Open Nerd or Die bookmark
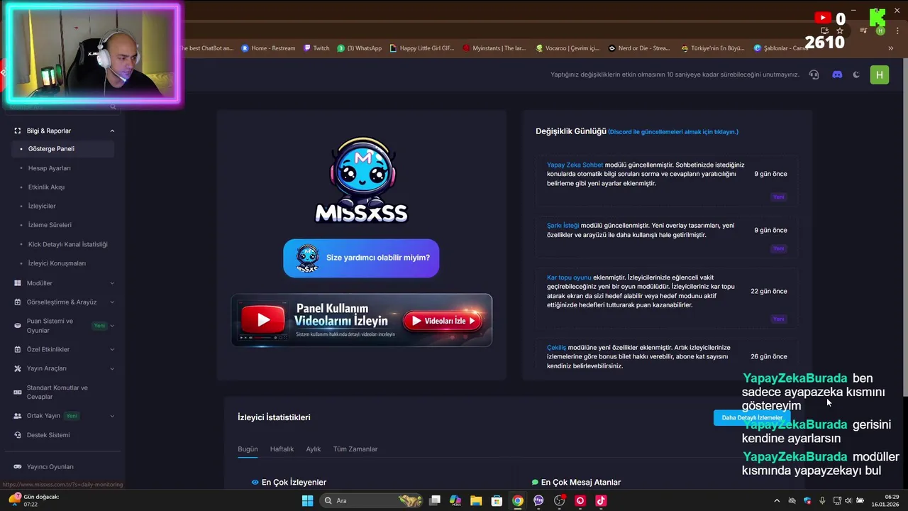 [x=639, y=48]
